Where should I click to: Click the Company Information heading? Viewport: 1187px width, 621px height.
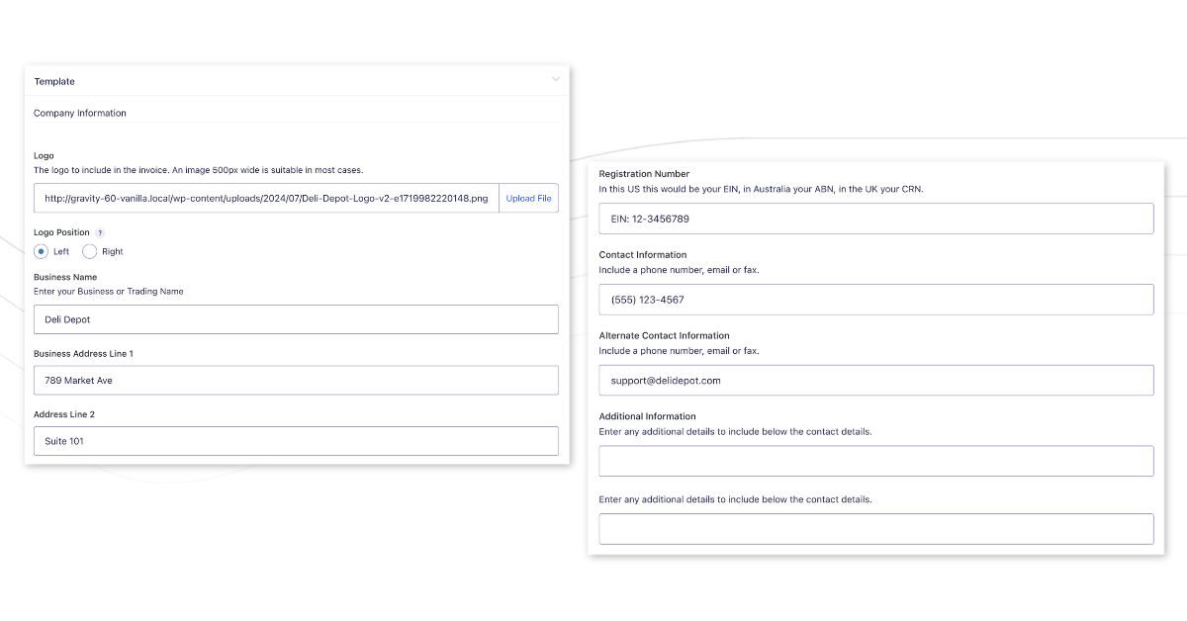(80, 113)
